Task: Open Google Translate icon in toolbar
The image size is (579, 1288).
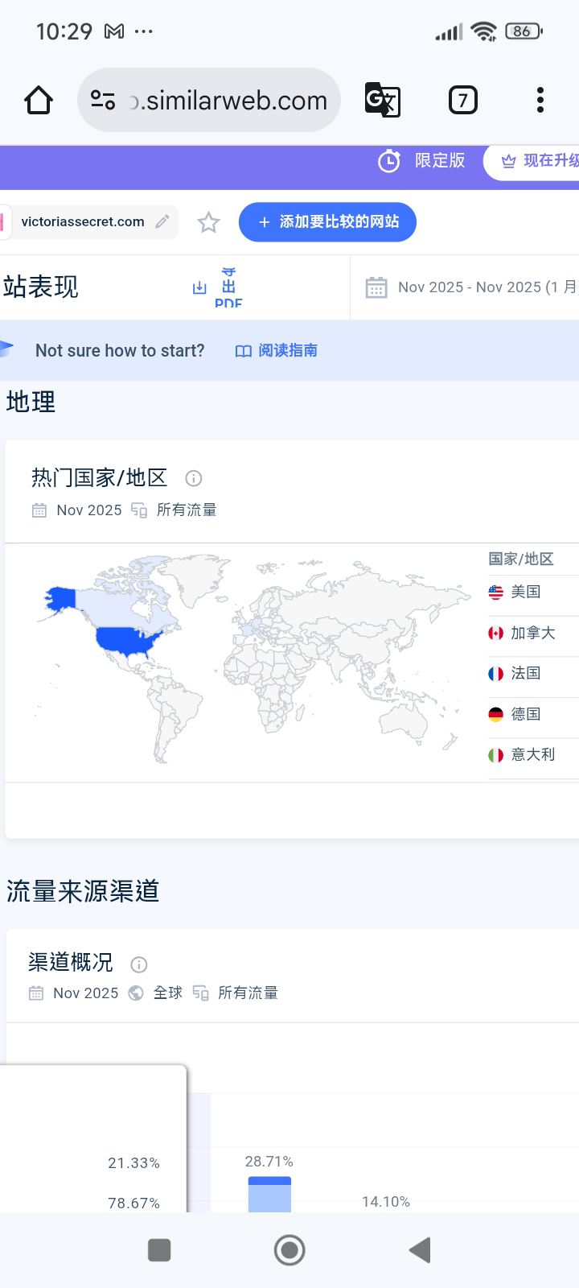Action: pos(382,101)
